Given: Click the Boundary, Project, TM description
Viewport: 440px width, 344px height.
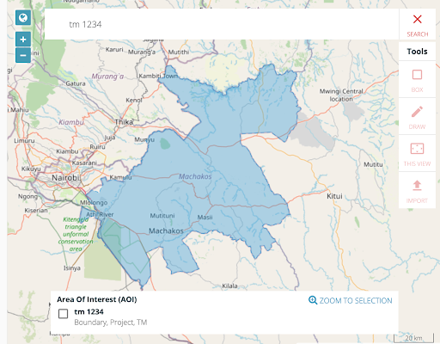Looking at the screenshot, I should 111,322.
